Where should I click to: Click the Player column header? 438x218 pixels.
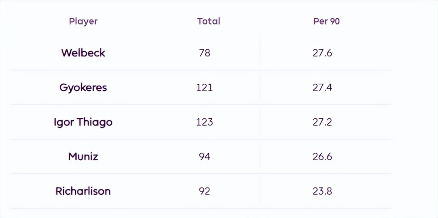tap(83, 21)
